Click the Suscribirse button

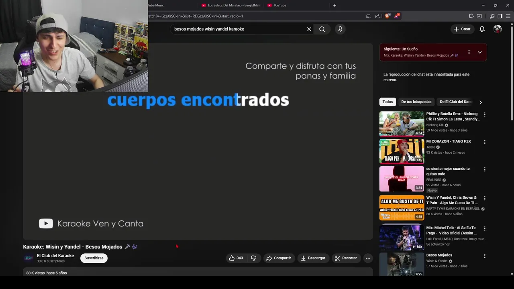point(94,258)
